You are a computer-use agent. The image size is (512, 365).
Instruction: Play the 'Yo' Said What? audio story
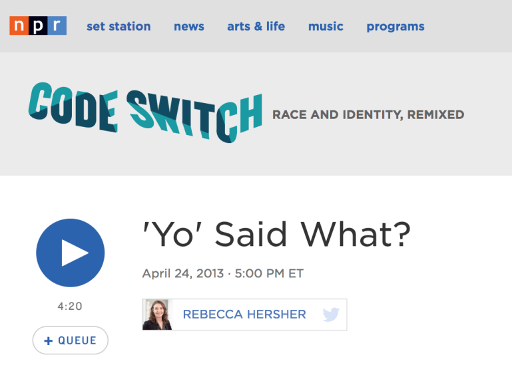click(70, 253)
